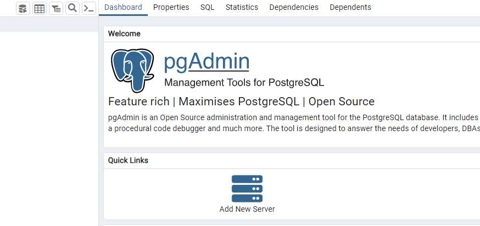Open the Properties tab
This screenshot has height=226, width=480.
point(171,7)
